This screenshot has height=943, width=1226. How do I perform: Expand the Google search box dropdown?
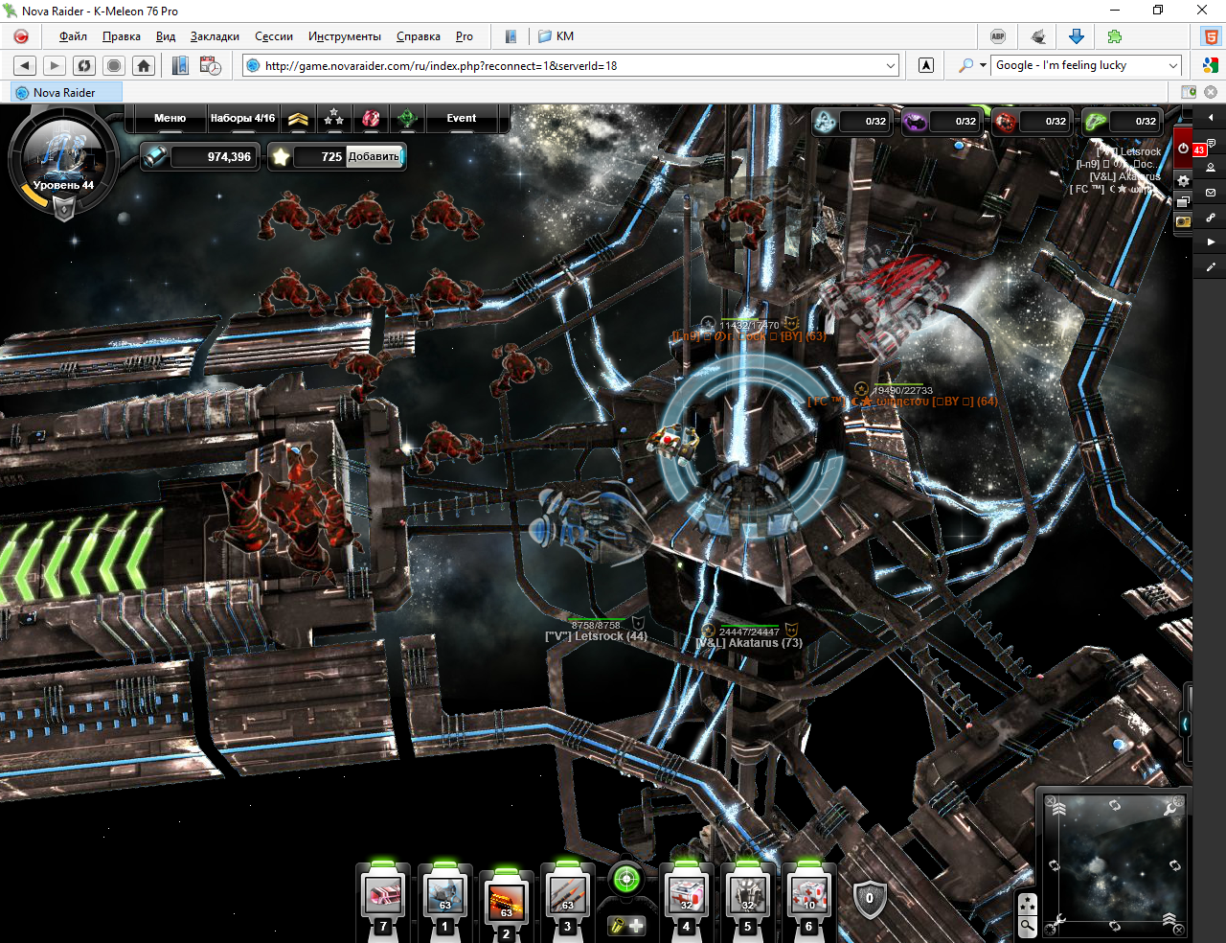pyautogui.click(x=1173, y=65)
